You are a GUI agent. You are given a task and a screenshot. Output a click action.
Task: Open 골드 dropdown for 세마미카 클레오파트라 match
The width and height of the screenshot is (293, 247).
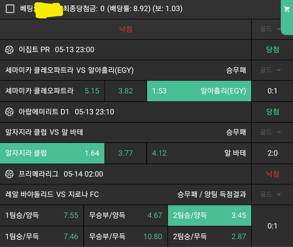[x=270, y=70]
